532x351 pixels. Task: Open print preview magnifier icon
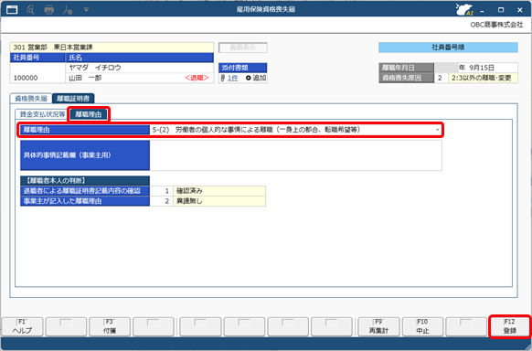[30, 10]
